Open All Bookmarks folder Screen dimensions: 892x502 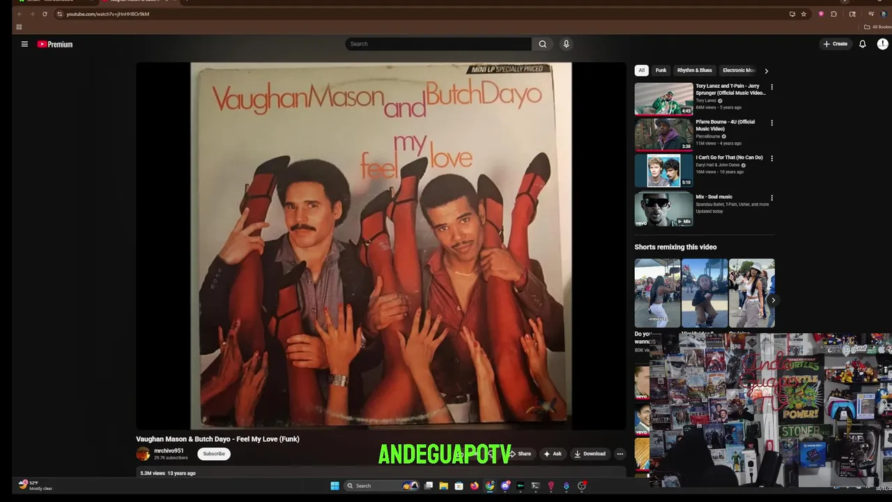coord(877,27)
